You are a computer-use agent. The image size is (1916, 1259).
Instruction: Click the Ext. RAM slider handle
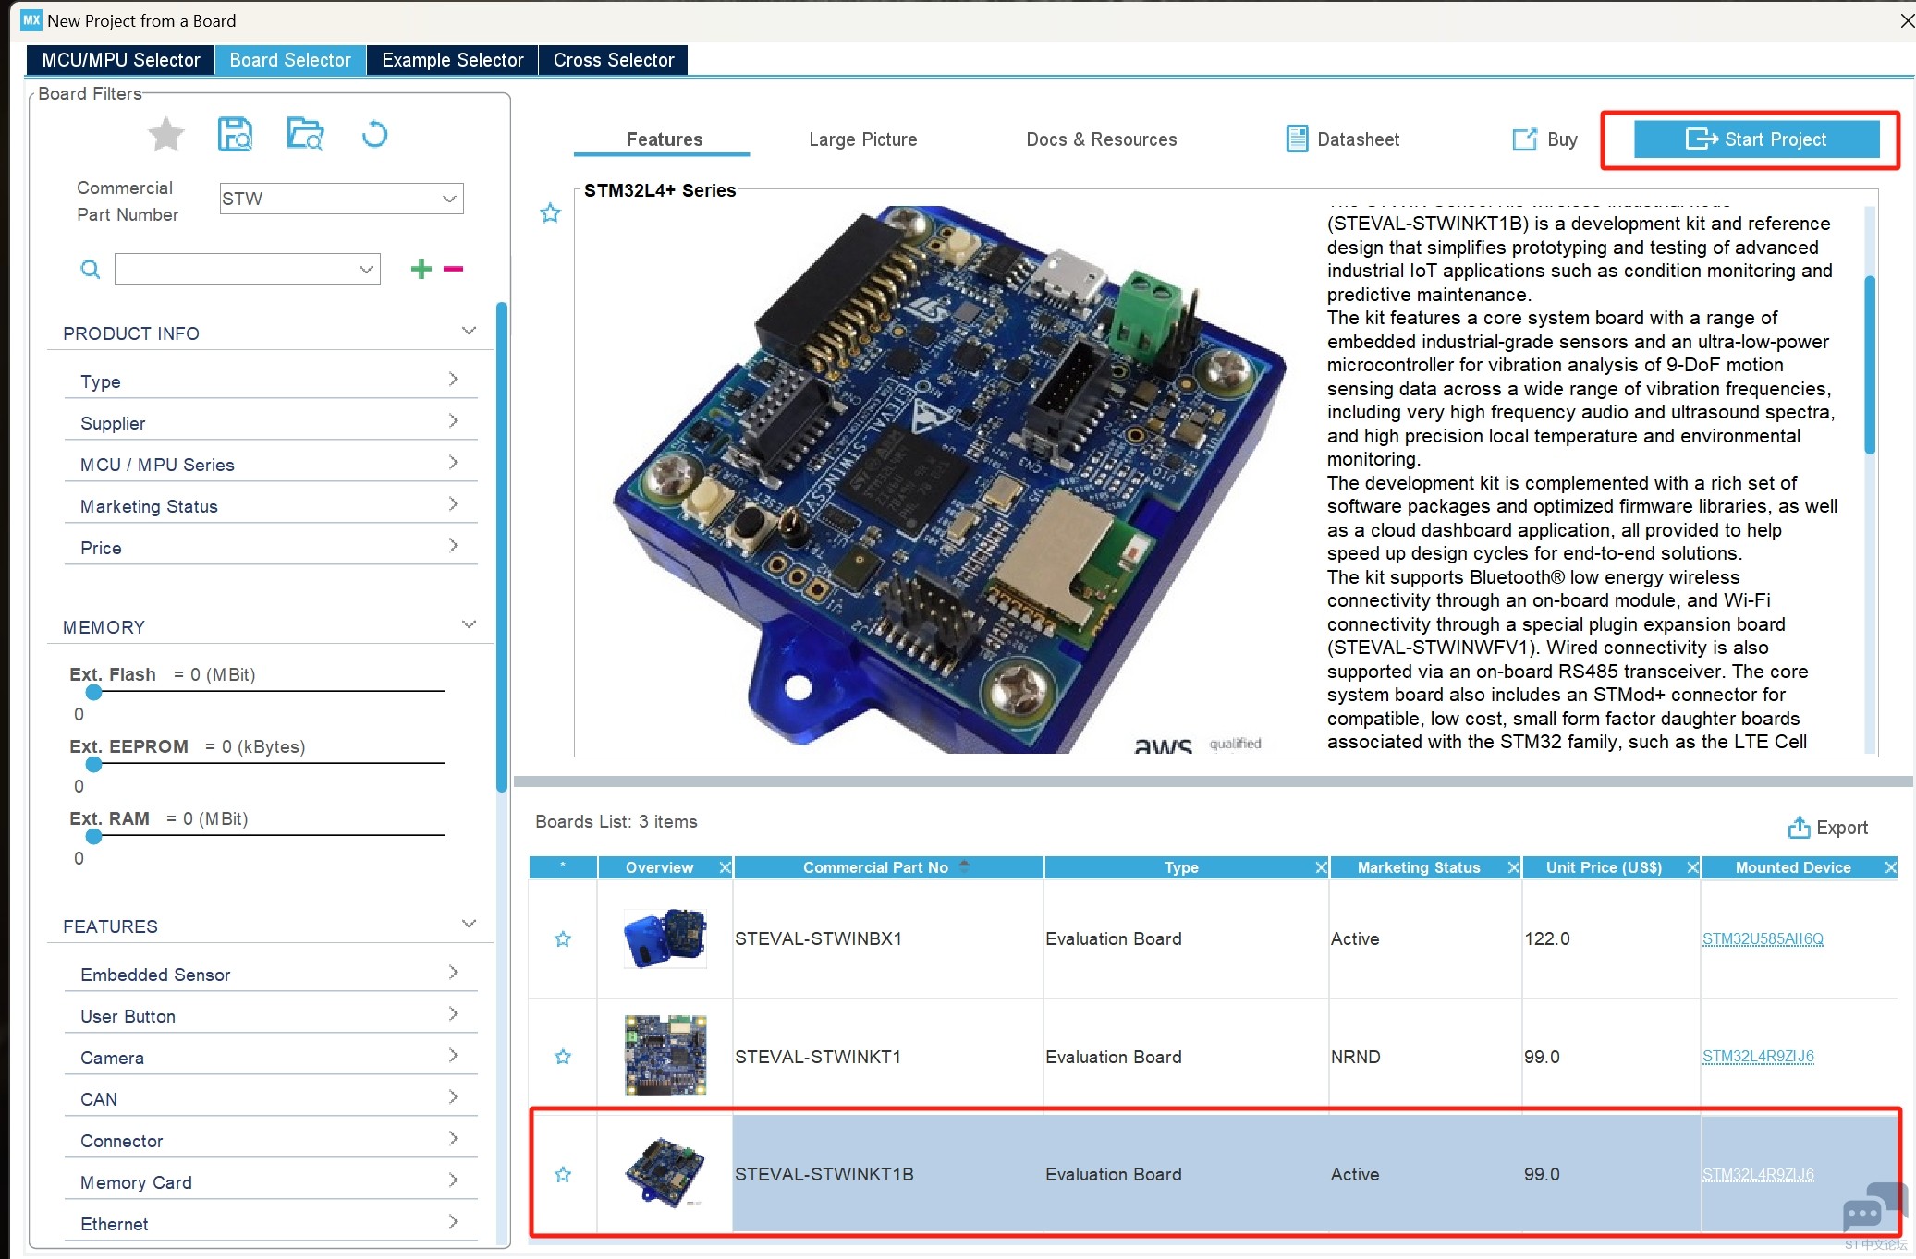pyautogui.click(x=93, y=836)
